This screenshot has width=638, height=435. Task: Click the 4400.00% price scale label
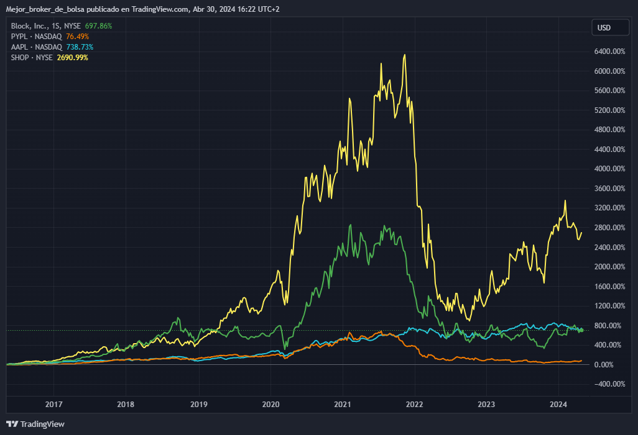(x=609, y=150)
